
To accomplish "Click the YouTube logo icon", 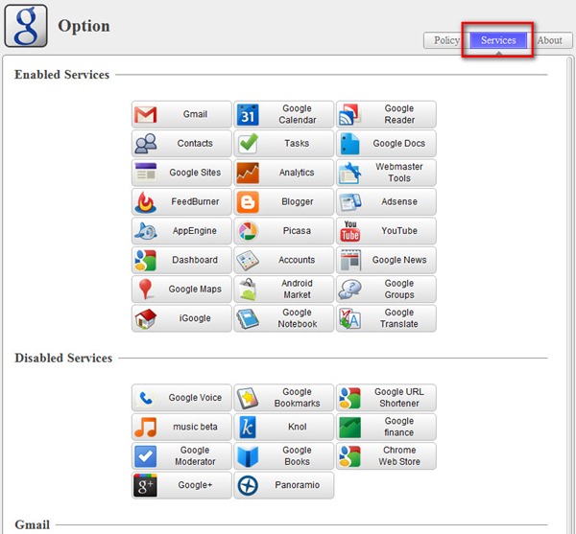I will pyautogui.click(x=349, y=231).
